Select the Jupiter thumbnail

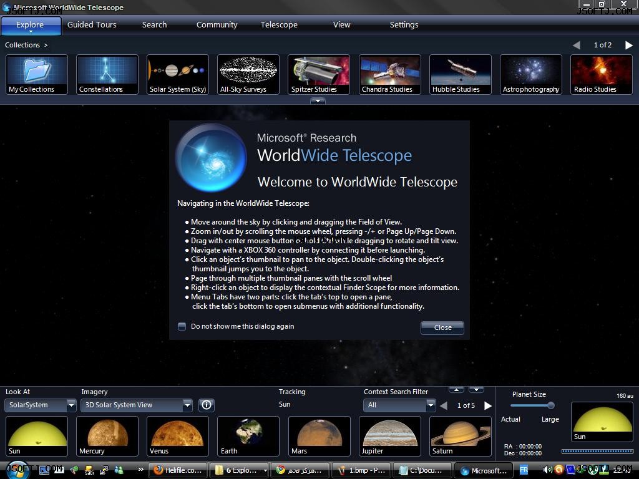tap(389, 436)
